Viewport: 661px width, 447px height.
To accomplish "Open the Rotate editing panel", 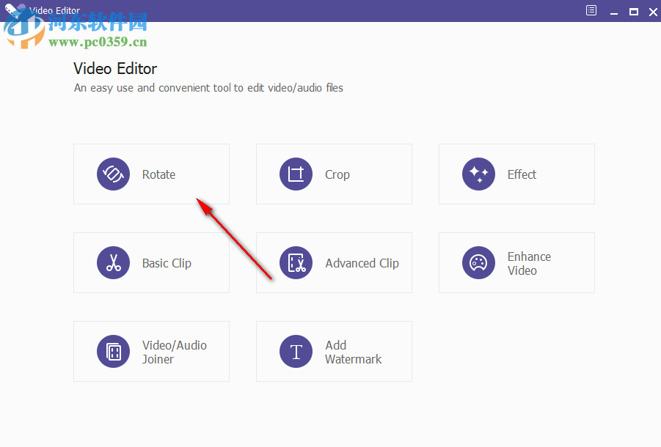I will [151, 174].
